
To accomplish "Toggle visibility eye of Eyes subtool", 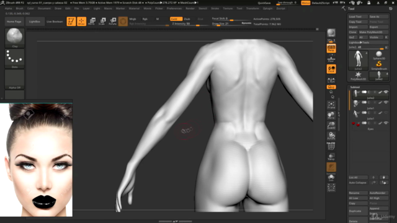I will (x=386, y=123).
